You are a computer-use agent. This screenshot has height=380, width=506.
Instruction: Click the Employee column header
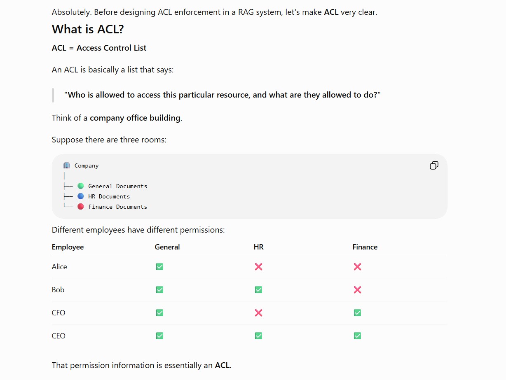[68, 247]
